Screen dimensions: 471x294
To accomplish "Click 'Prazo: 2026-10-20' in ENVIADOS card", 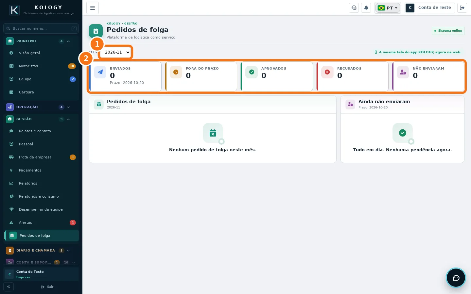I will click(x=127, y=83).
